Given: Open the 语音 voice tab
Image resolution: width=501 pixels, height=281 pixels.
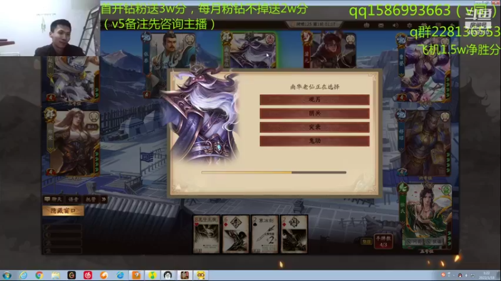Looking at the screenshot, I should click(73, 199).
